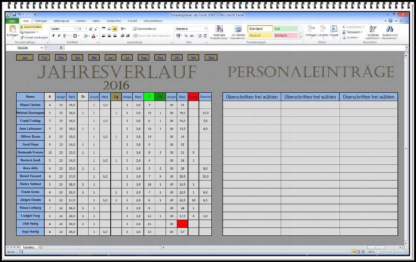Expand the formula bar

[x=406, y=48]
